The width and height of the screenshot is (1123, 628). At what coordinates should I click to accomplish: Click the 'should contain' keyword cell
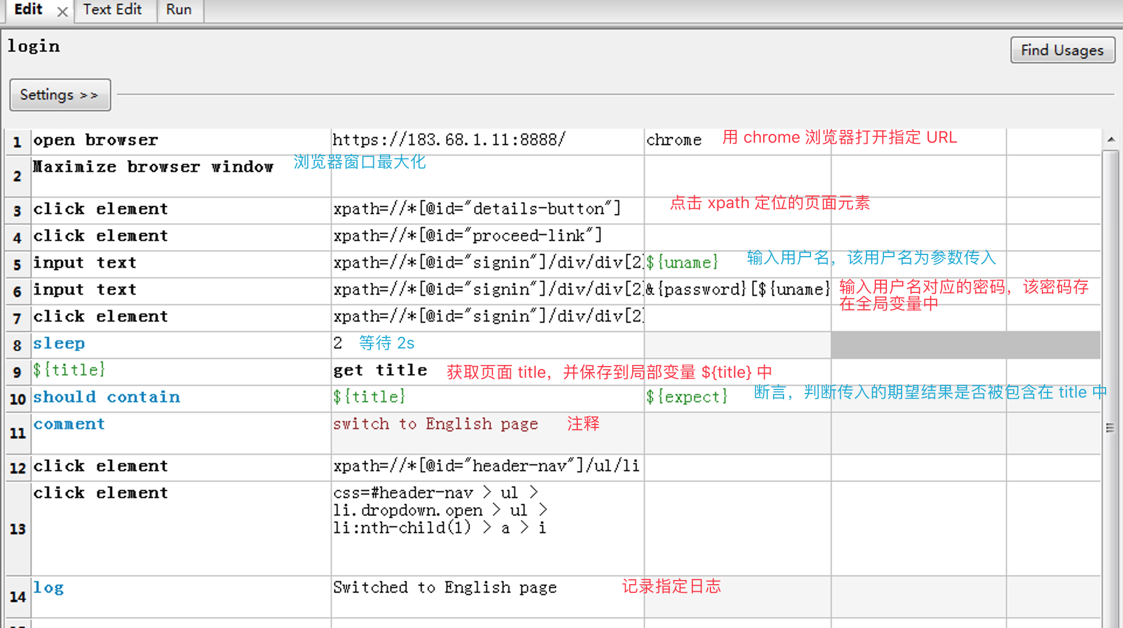(181, 399)
